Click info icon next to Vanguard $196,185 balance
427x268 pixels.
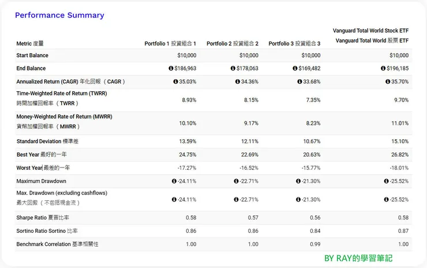(x=383, y=68)
